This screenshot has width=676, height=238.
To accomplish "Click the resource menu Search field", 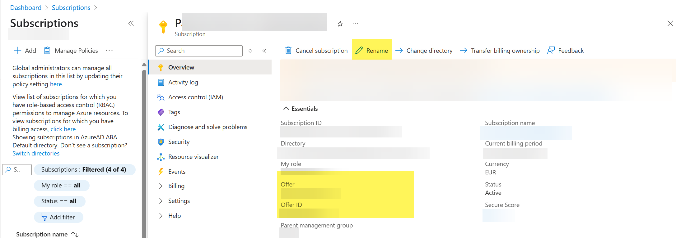I will [x=199, y=51].
